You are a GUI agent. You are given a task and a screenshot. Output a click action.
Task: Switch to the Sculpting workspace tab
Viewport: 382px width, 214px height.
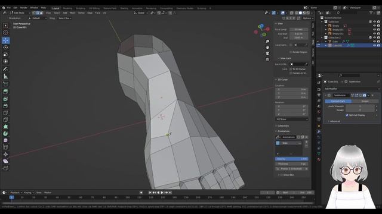point(81,8)
